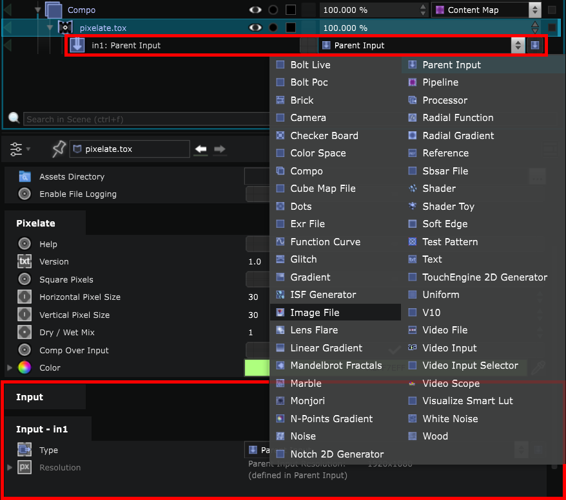Click the Mandelbrot Fractals icon
The height and width of the screenshot is (500, 566).
[x=280, y=366]
